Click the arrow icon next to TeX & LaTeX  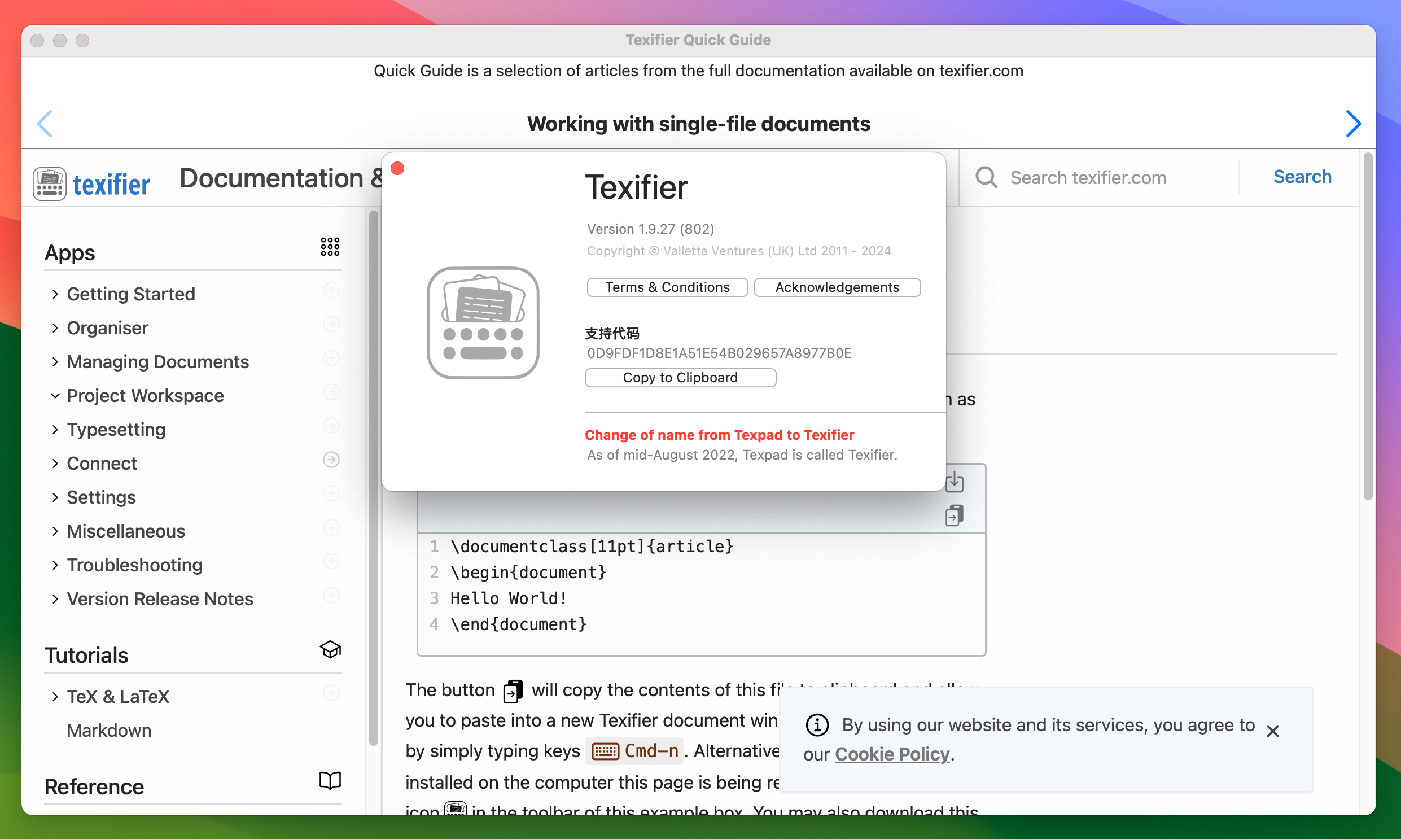click(x=331, y=693)
